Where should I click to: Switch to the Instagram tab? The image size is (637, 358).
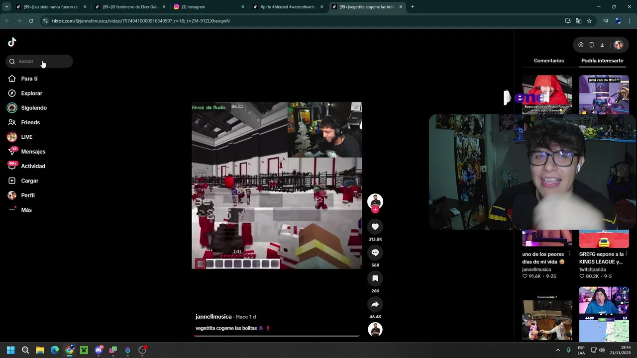point(209,7)
